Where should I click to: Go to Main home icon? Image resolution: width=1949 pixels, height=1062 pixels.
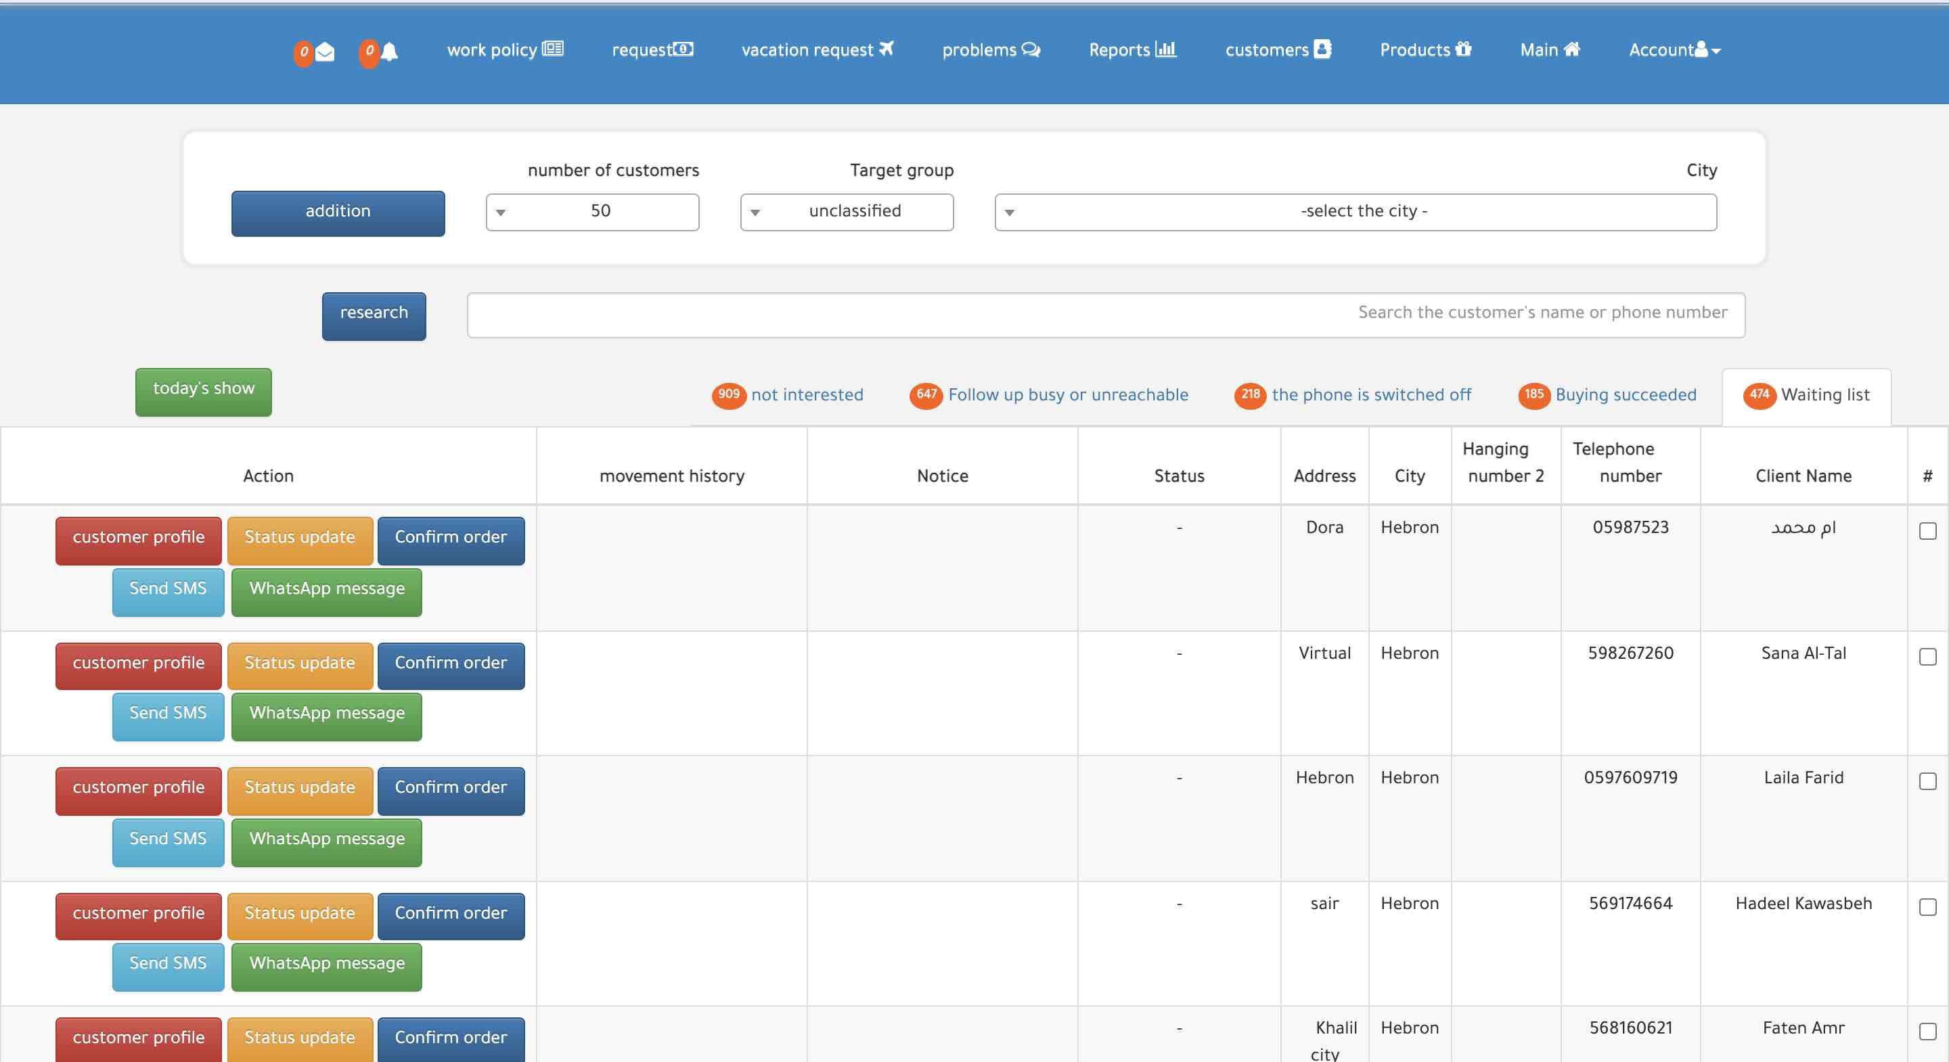[x=1571, y=49]
